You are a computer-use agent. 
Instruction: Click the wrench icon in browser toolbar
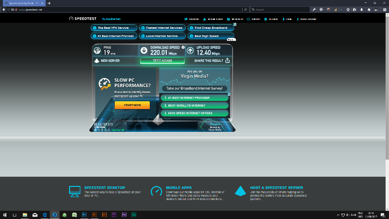[314, 10]
